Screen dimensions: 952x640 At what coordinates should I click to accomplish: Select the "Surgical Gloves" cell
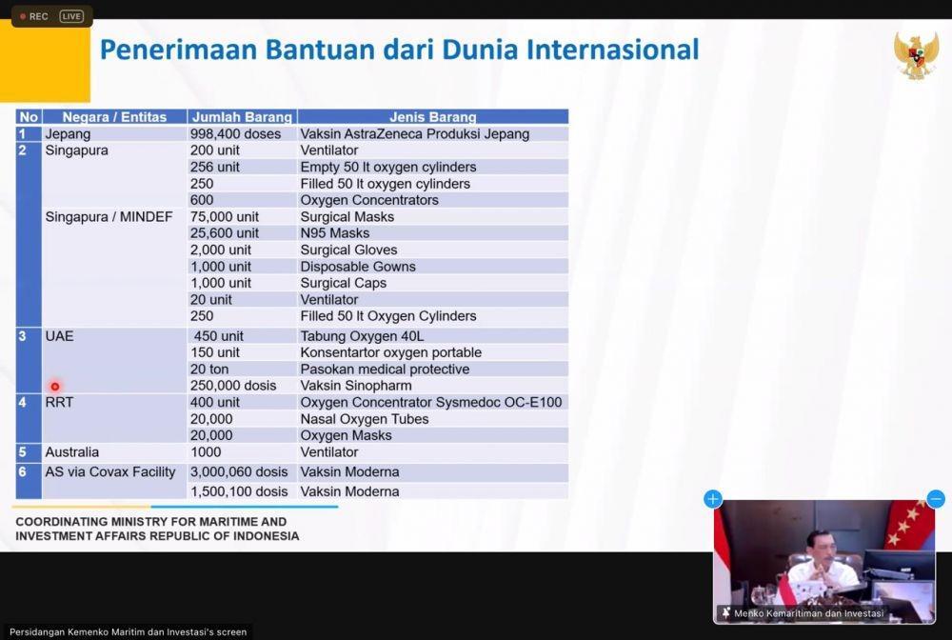pos(433,250)
